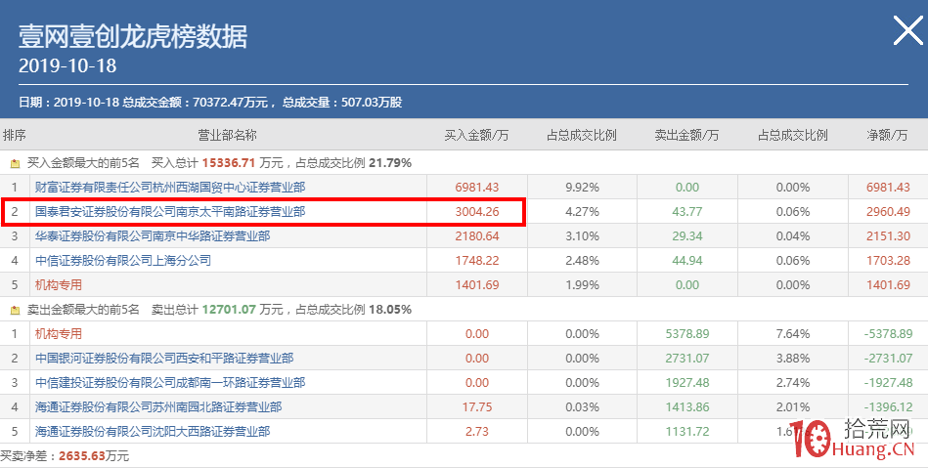Select sell amount 1413.86
The image size is (928, 468).
687,407
